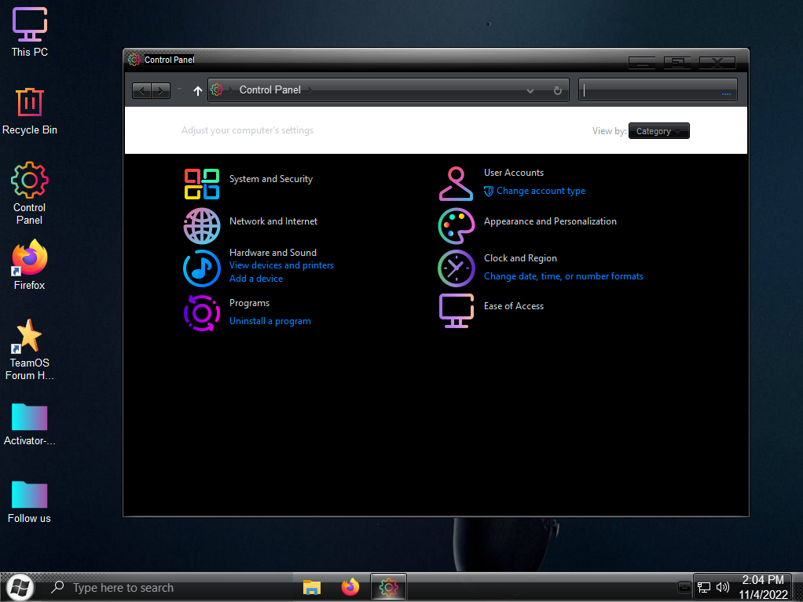Open File Explorer from the taskbar
Image resolution: width=803 pixels, height=602 pixels.
pos(311,587)
